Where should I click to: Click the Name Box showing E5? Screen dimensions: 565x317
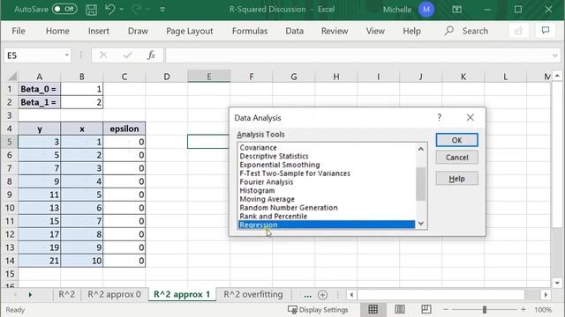34,55
